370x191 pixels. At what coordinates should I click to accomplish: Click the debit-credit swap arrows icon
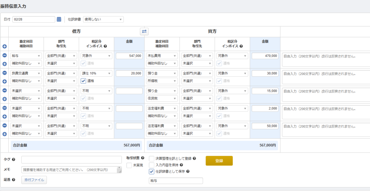(144, 31)
